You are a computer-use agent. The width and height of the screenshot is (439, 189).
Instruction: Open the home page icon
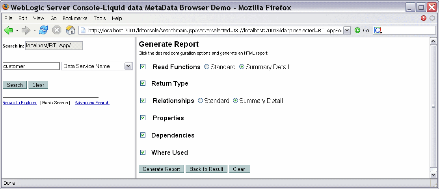(x=70, y=30)
